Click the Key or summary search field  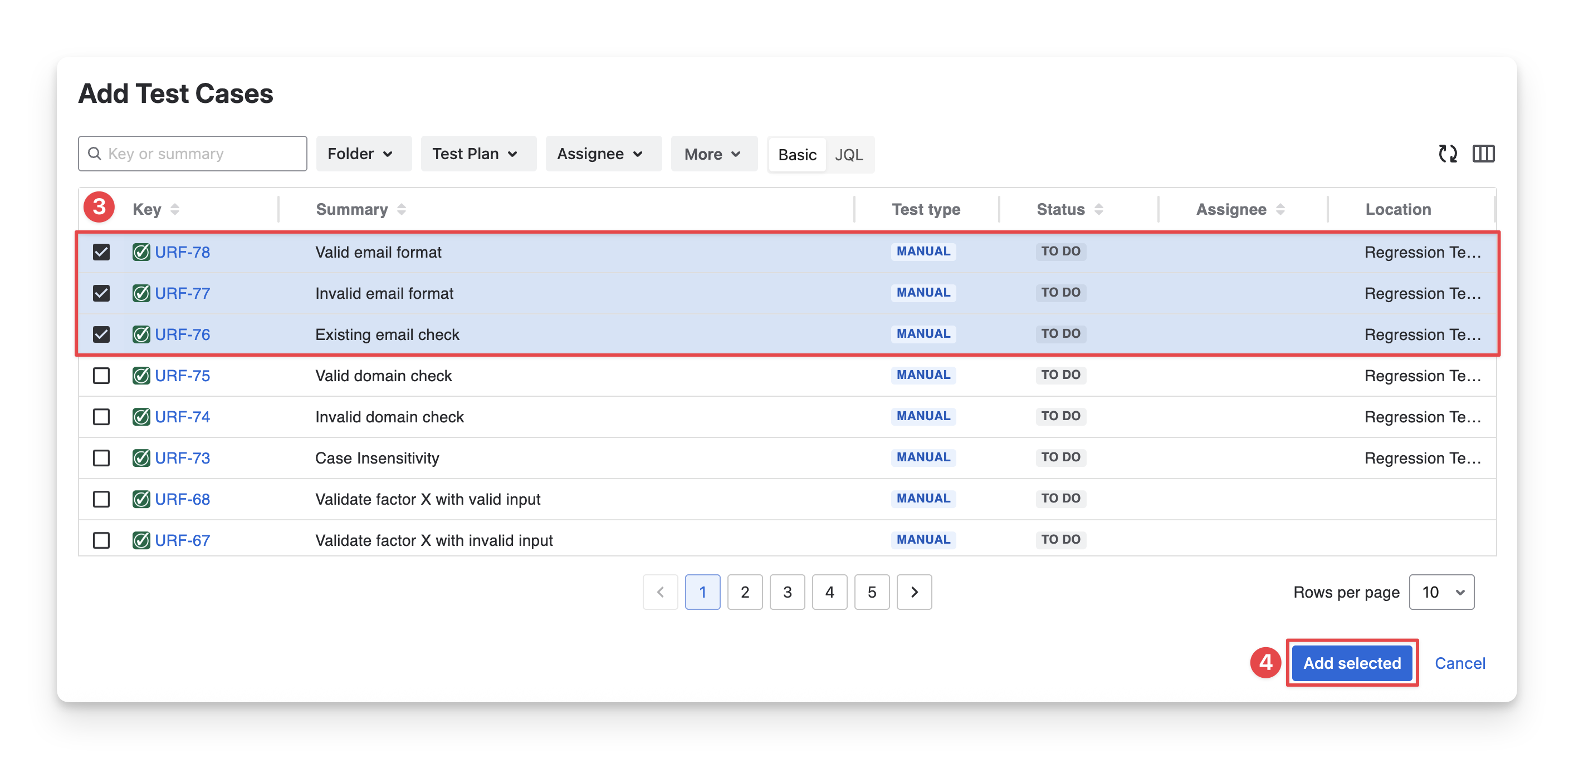click(193, 154)
